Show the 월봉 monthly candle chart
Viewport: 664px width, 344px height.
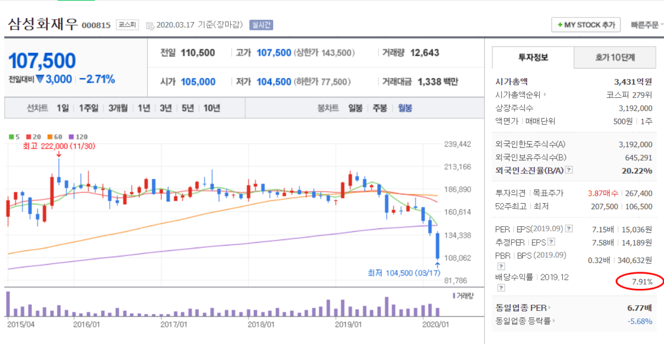click(x=405, y=108)
